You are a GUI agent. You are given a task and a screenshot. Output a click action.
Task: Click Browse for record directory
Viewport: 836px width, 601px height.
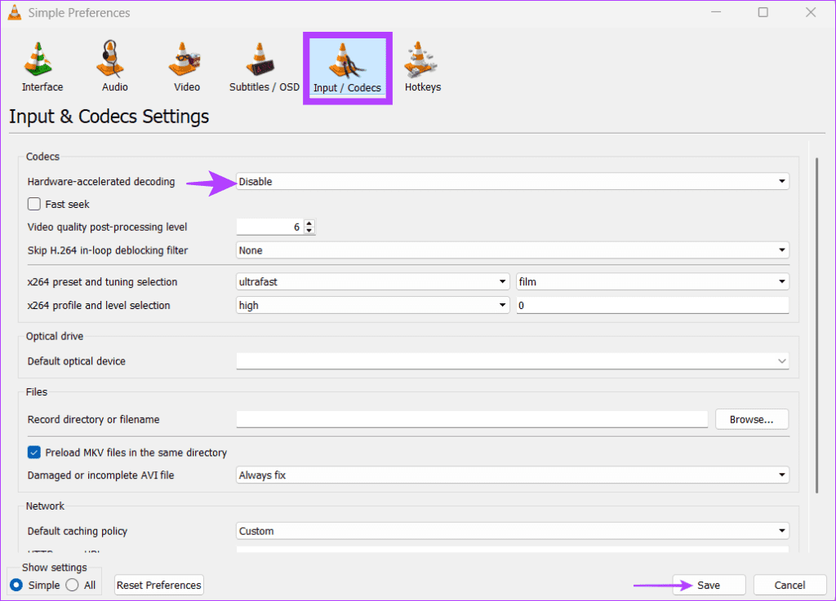point(752,419)
